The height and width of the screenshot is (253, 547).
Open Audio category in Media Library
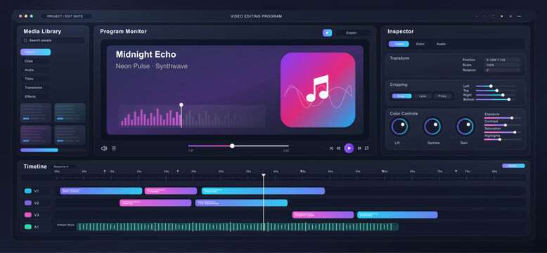pos(36,70)
